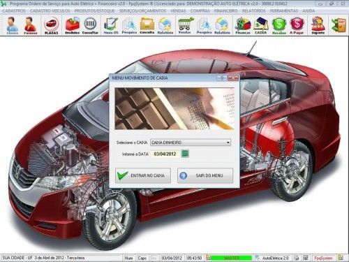Open Relatório icon next to Finanças
Viewport: 349px width, 262px height.
[x=222, y=26]
